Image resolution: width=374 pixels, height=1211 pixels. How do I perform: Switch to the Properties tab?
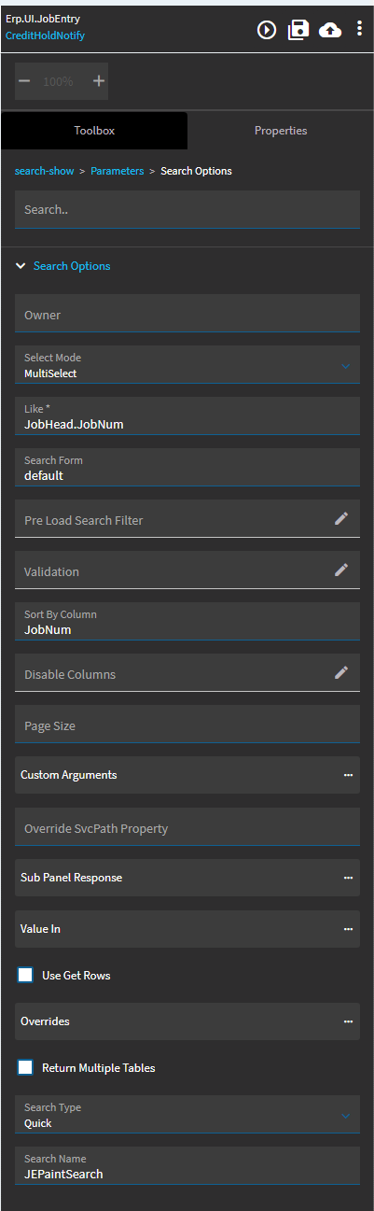[x=281, y=131]
